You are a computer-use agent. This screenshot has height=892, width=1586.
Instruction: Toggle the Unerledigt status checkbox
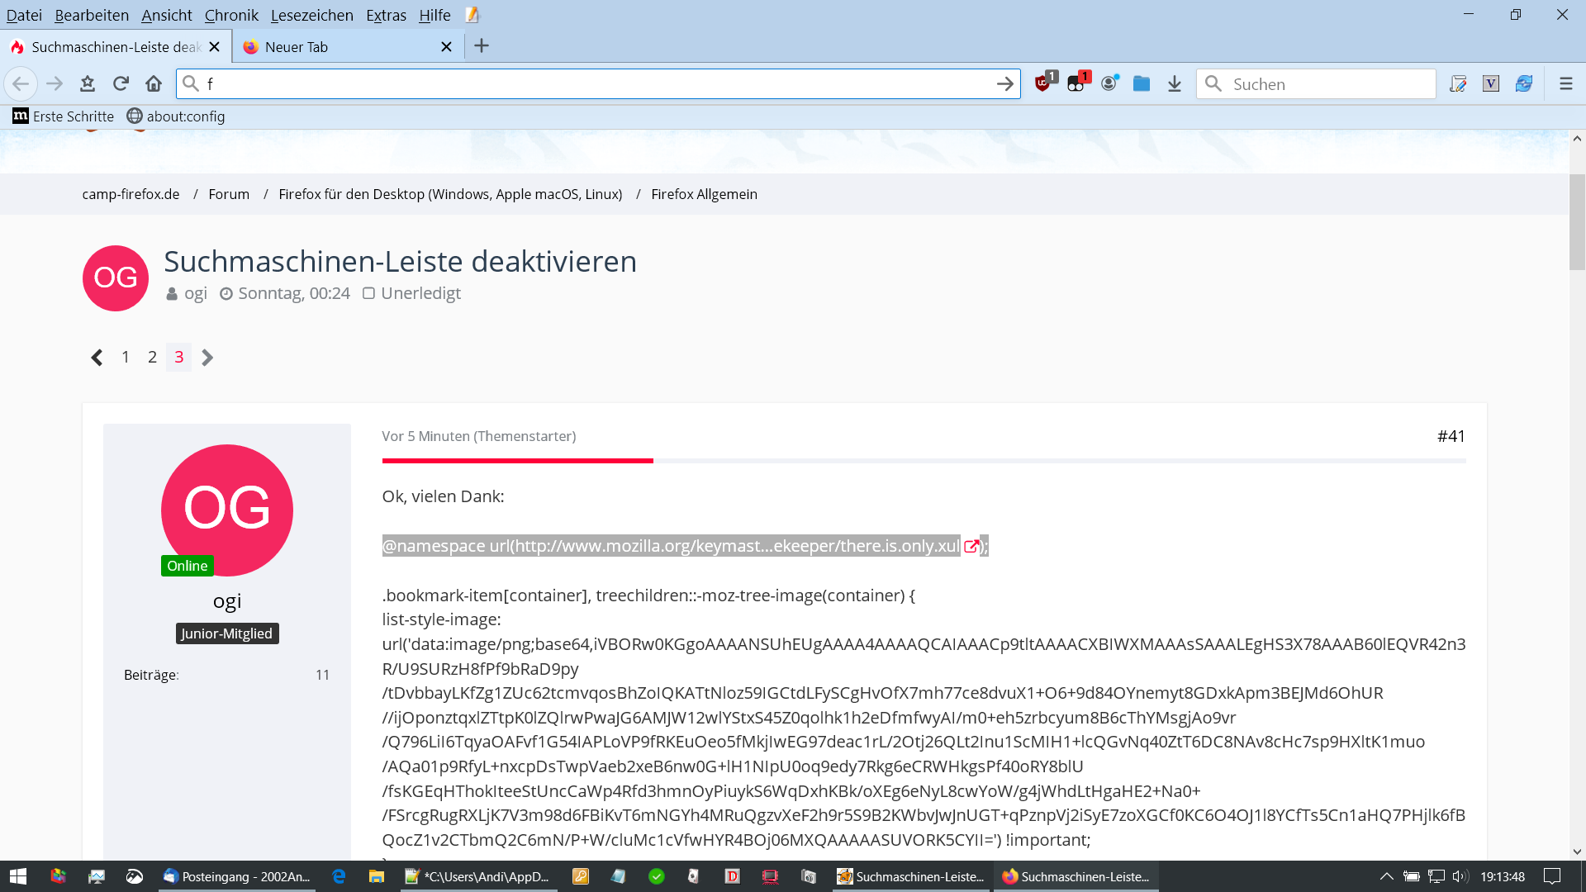(369, 293)
